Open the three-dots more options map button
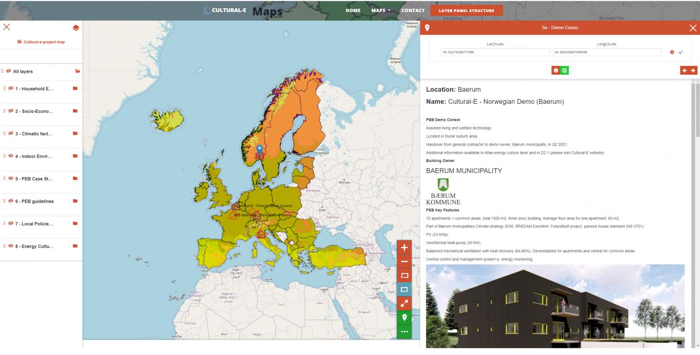The image size is (700, 355). 404,332
